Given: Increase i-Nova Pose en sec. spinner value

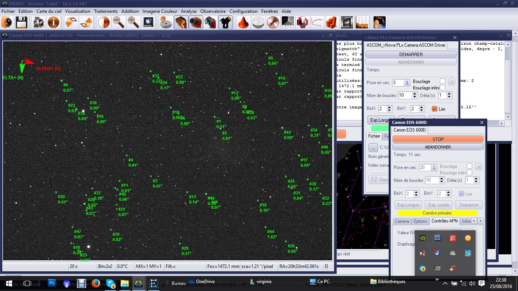Looking at the screenshot, I should click(407, 81).
